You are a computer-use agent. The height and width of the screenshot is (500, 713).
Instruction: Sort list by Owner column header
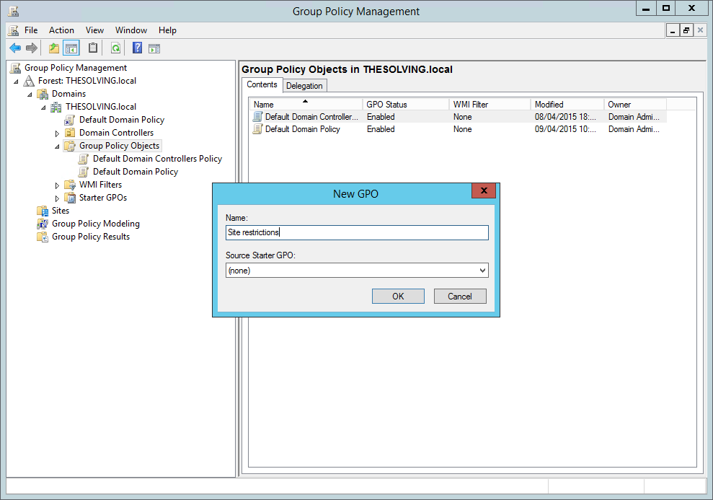(635, 104)
